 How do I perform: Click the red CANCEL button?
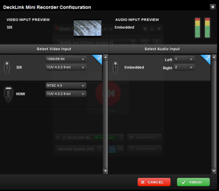[x=154, y=182]
